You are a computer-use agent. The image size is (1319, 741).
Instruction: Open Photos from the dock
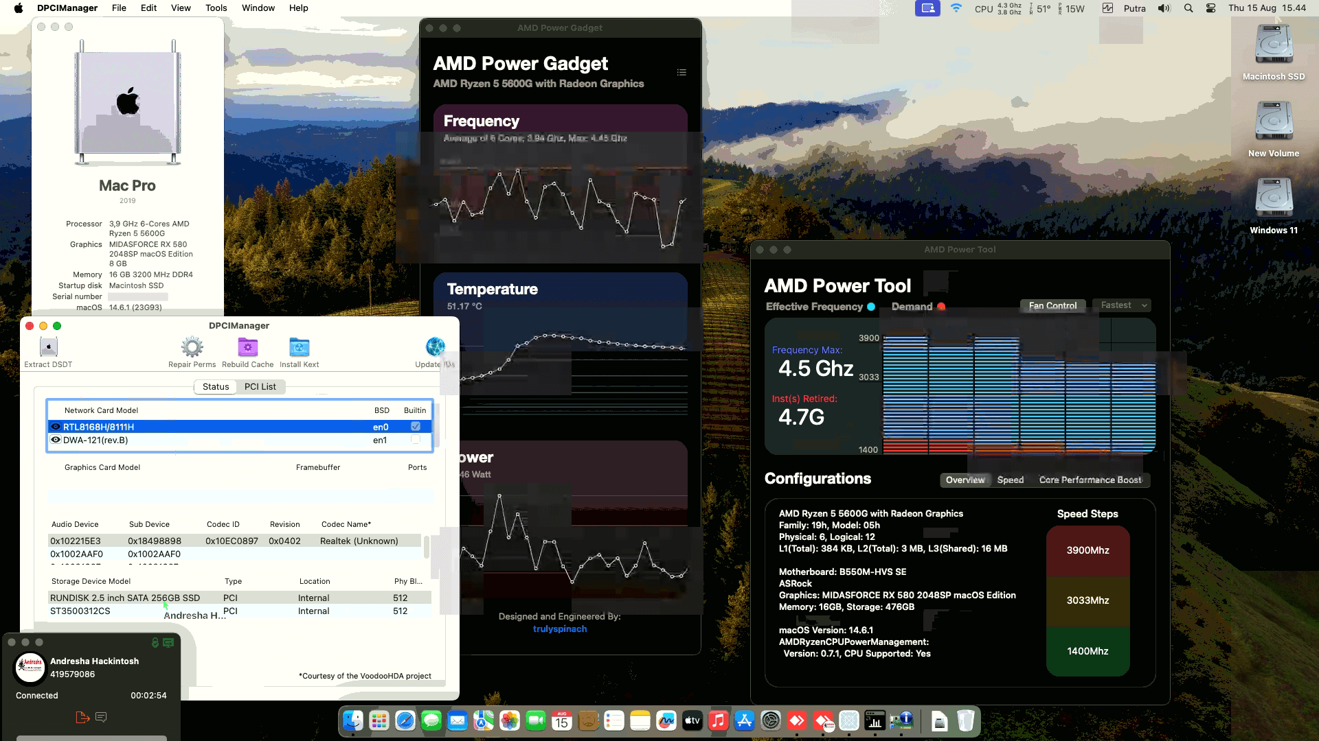510,720
